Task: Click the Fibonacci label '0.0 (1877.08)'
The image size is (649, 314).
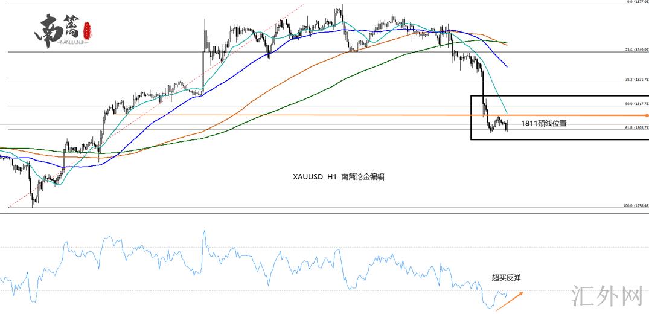Action: [638, 2]
